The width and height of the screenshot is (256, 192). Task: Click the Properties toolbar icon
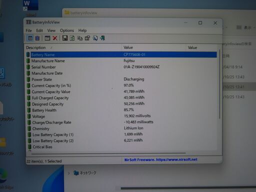point(87,38)
